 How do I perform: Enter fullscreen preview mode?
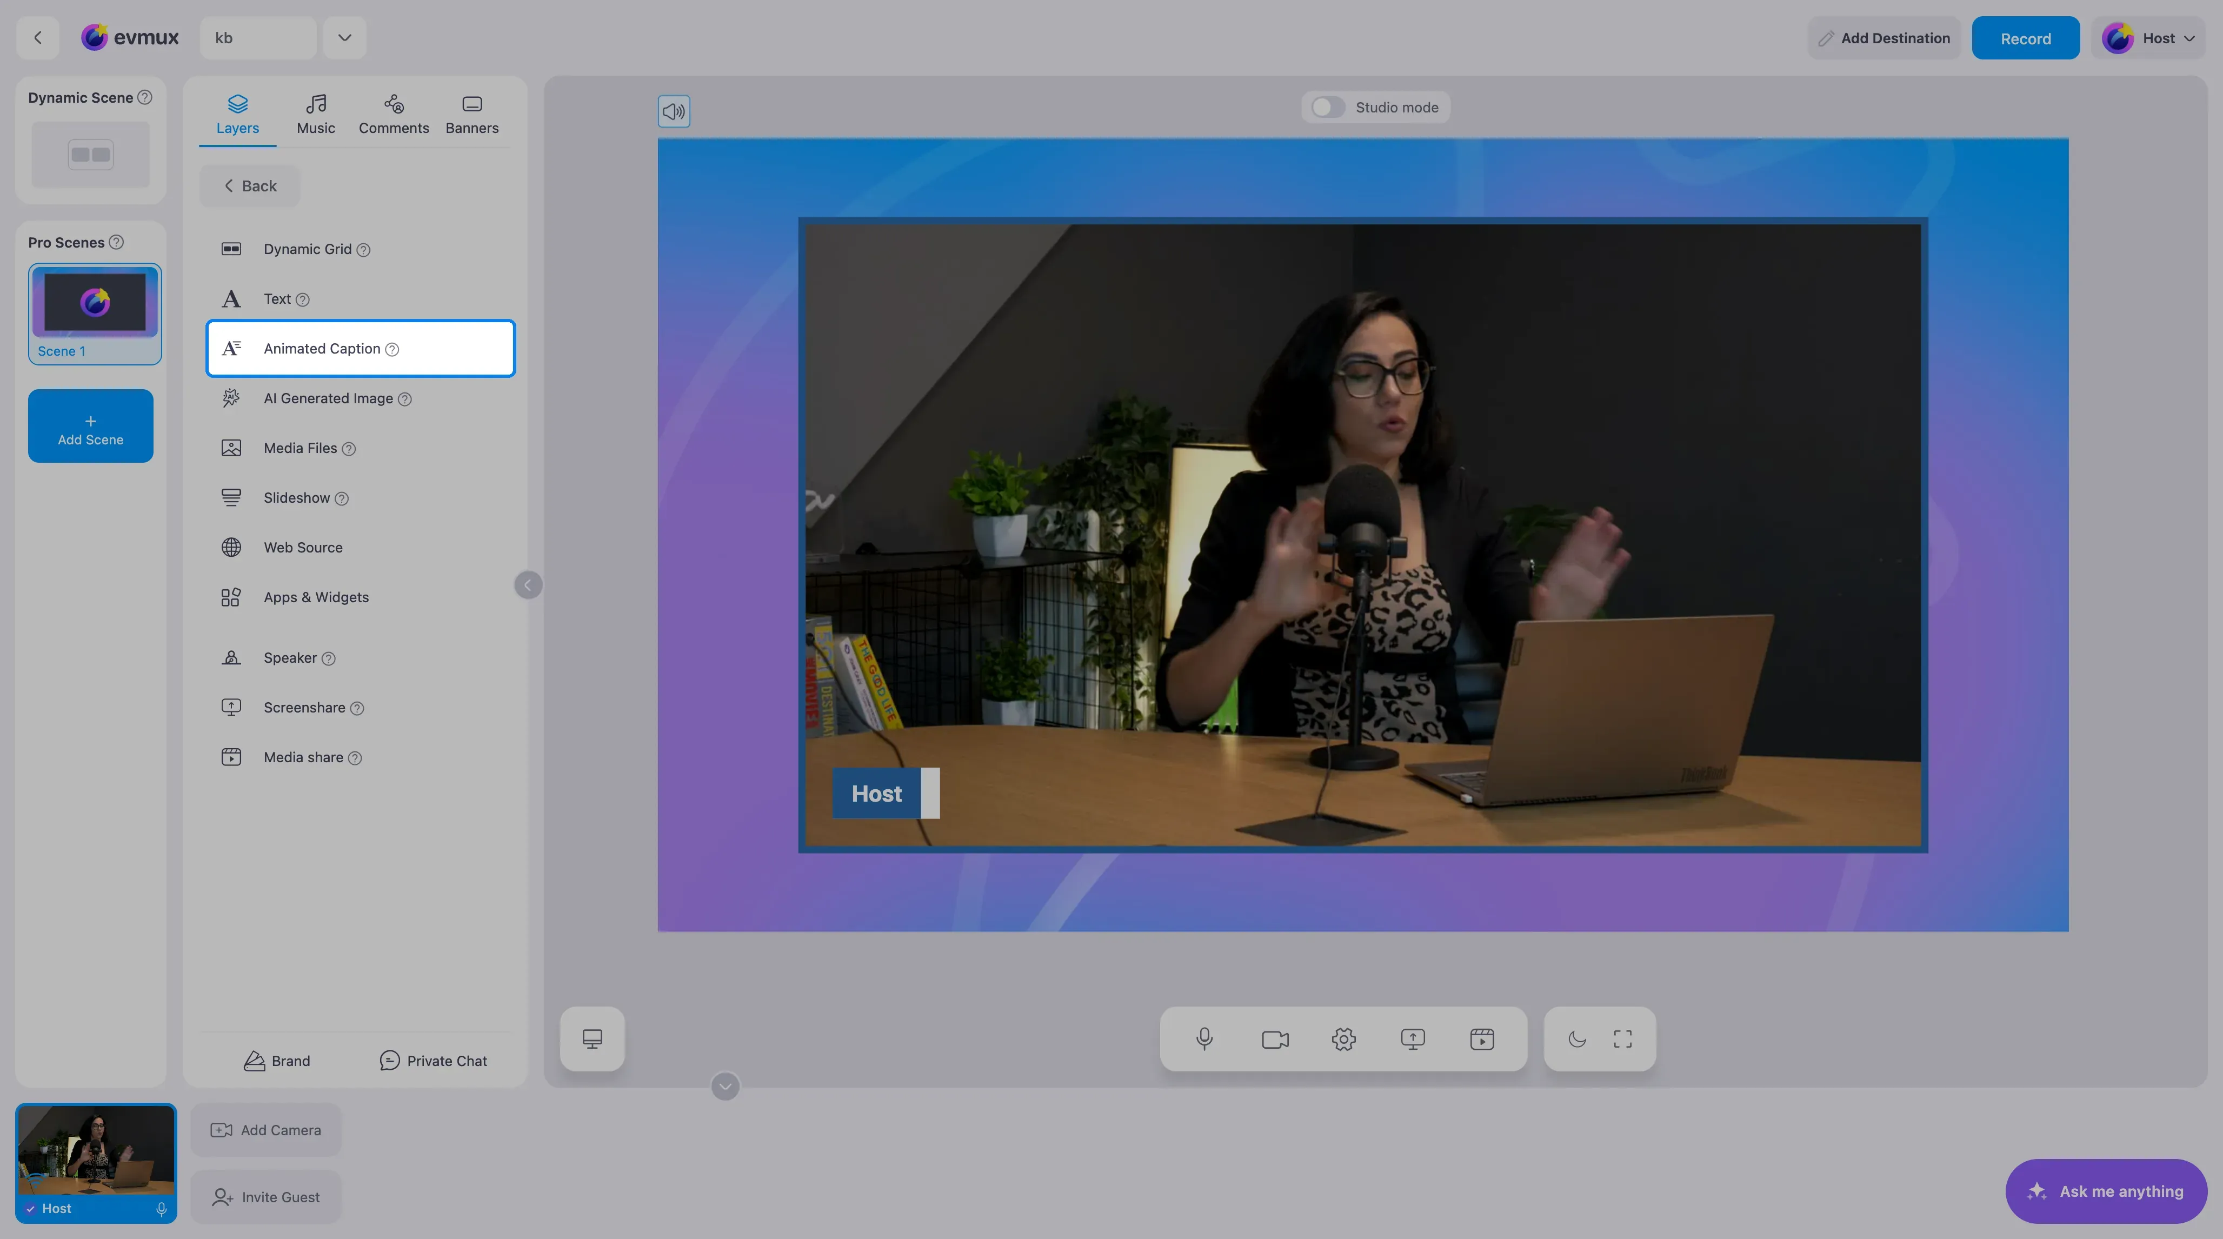point(1622,1039)
